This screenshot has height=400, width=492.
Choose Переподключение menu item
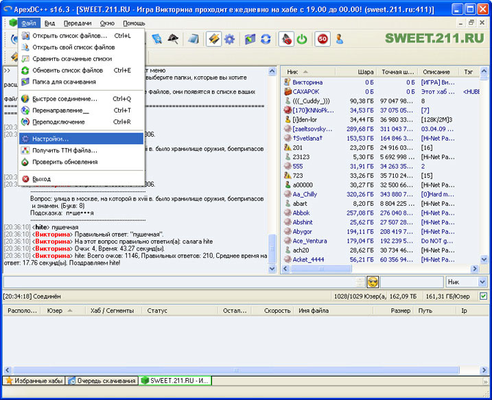pyautogui.click(x=82, y=122)
